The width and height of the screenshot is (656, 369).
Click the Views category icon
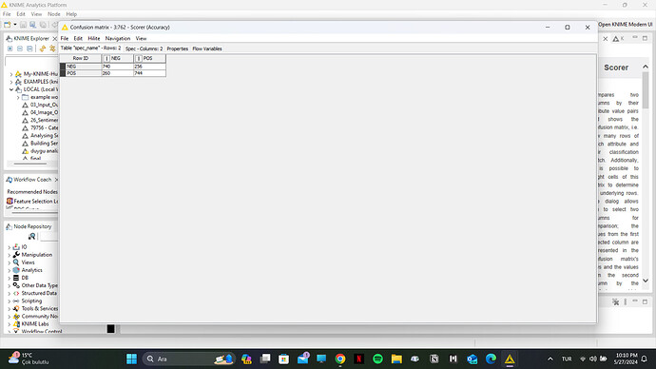(16, 262)
